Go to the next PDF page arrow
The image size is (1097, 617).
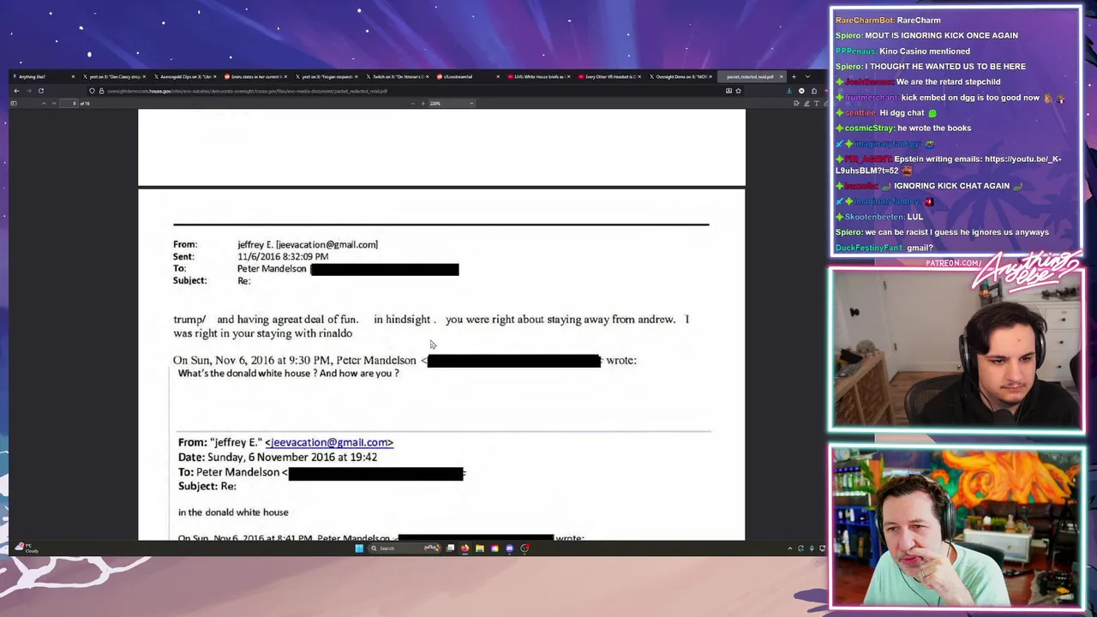[x=54, y=104]
